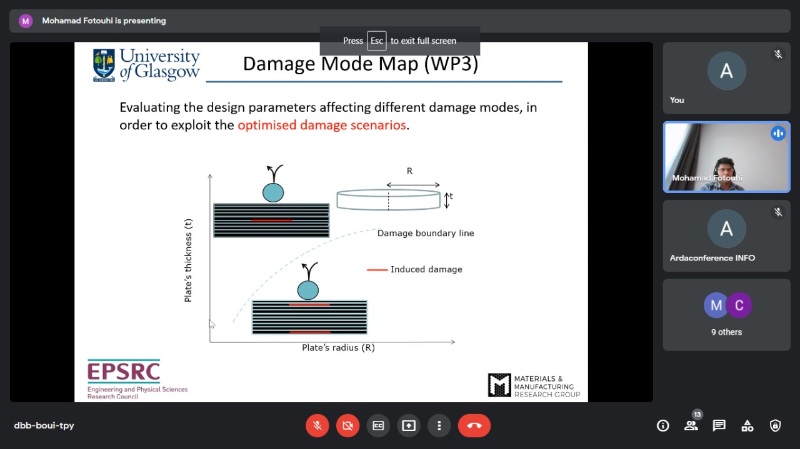Open meeting details info icon

click(663, 426)
